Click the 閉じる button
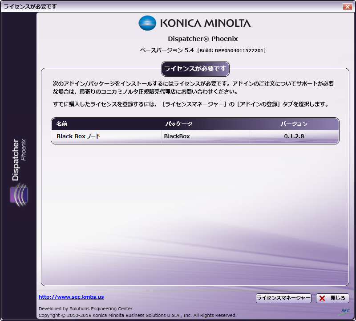 [332, 298]
